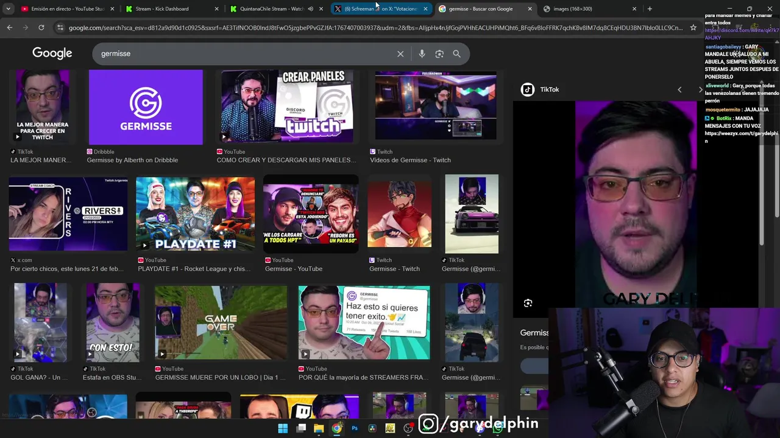Screen dimensions: 780x438
Task: Open PLAYDATE #1 - Rocket League caption link
Action: pos(194,269)
